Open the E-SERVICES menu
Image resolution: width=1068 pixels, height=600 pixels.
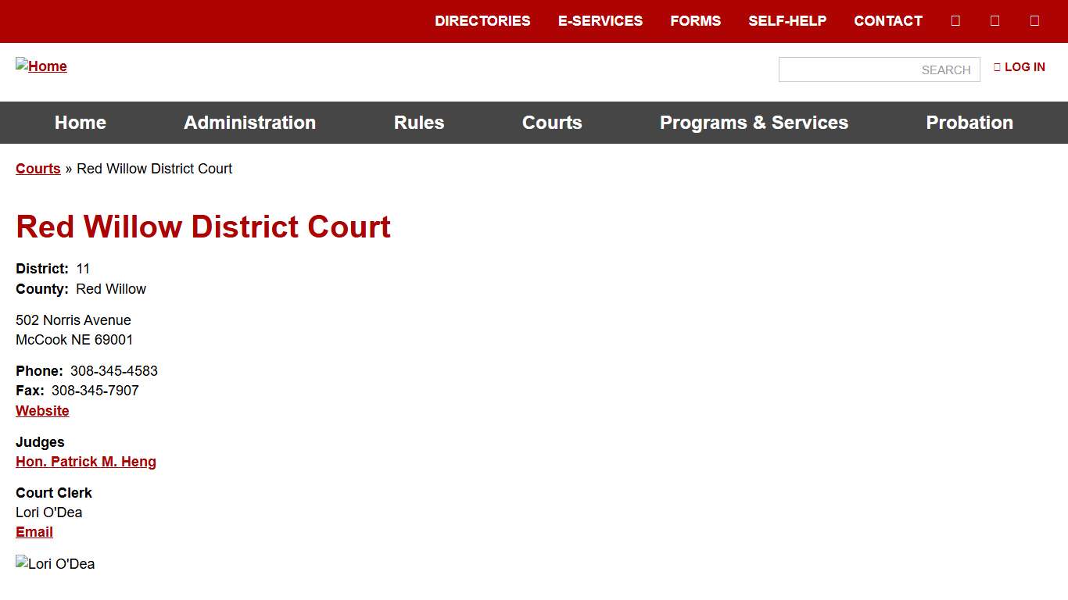[600, 21]
